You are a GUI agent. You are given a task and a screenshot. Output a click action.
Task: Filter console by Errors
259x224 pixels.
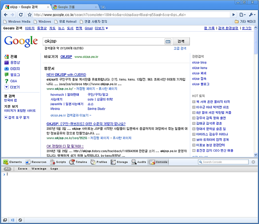pos(23,169)
